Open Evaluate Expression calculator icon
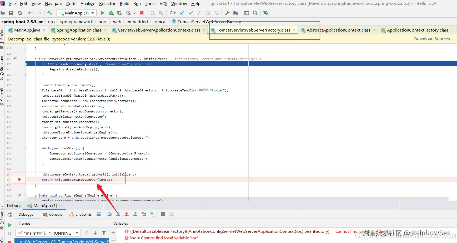The width and height of the screenshot is (457, 243). 163,214
